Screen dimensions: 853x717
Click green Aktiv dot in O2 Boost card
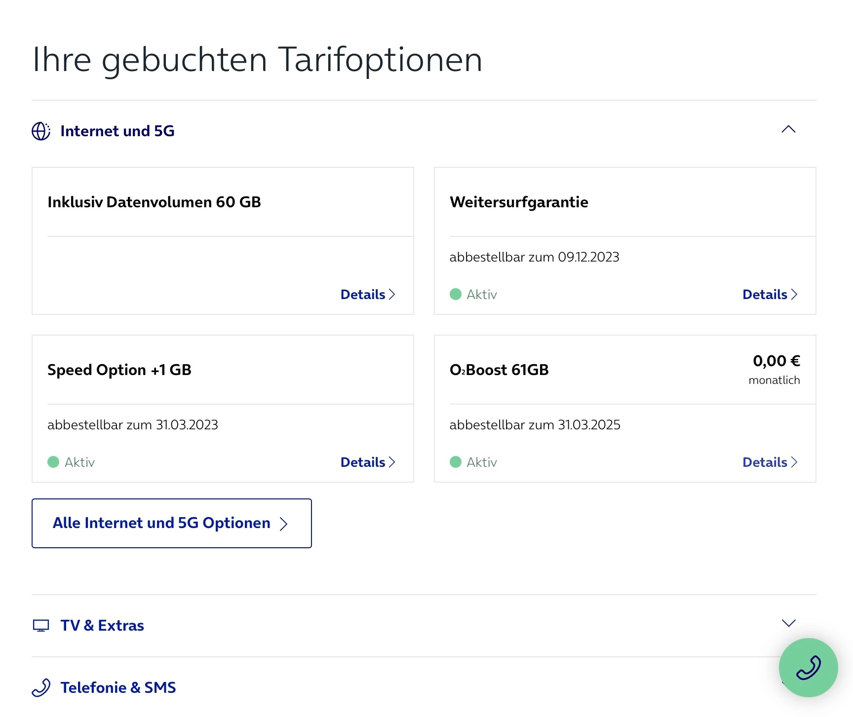click(x=456, y=462)
